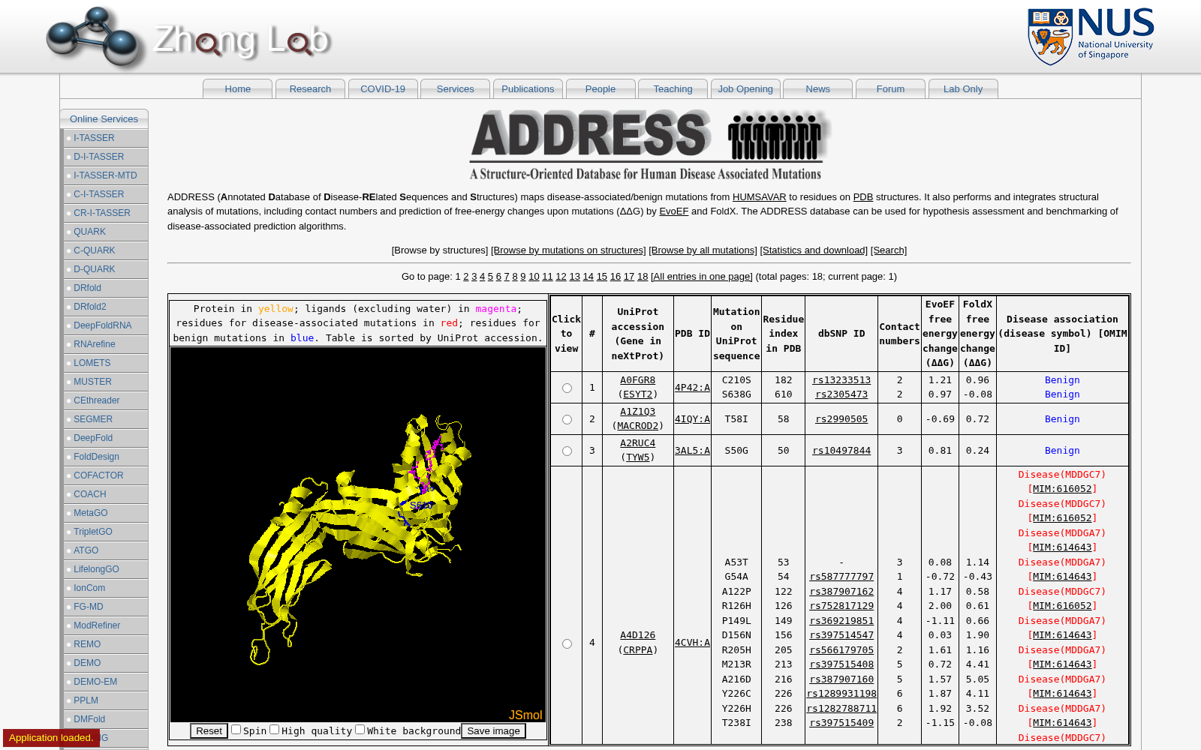The width and height of the screenshot is (1201, 750).
Task: Open UniProt accession A4D126
Action: (x=637, y=635)
